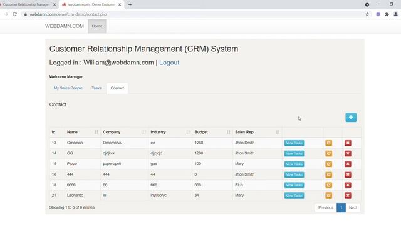Viewport: 401px width, 225px height.
Task: Open the browser extensions puzzle icon
Action: coord(387,14)
